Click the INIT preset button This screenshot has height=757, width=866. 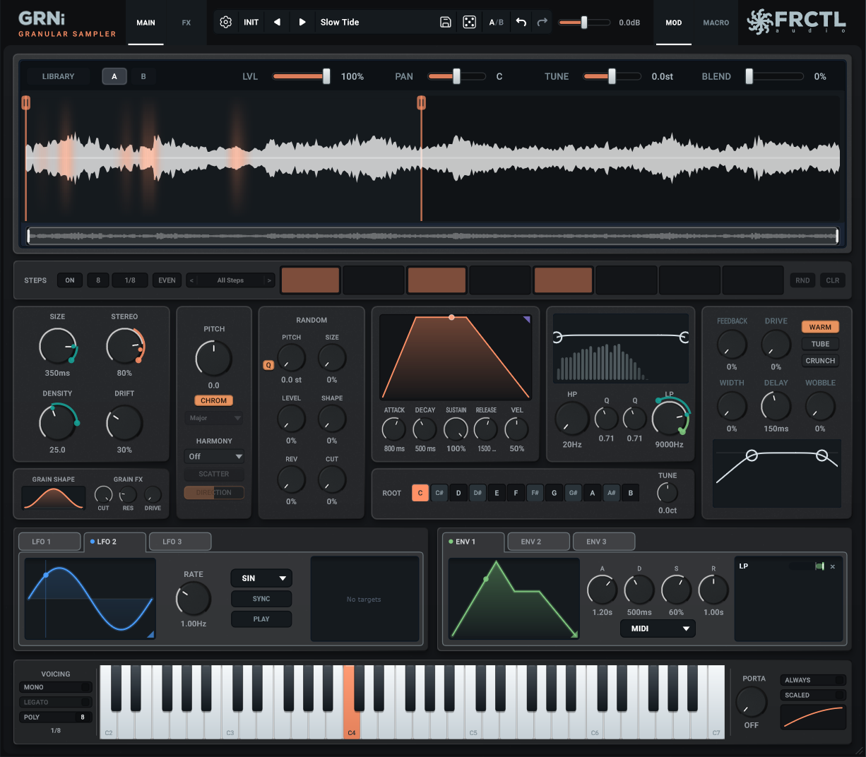pyautogui.click(x=251, y=22)
